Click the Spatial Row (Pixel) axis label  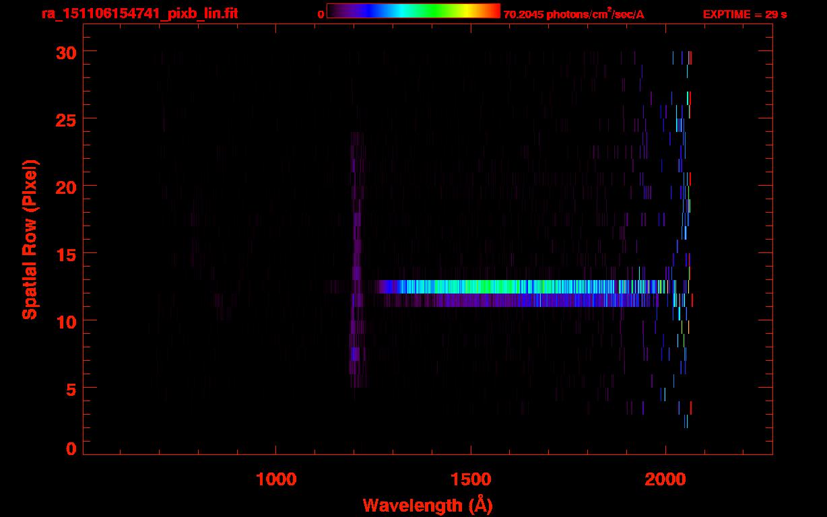[x=30, y=240]
